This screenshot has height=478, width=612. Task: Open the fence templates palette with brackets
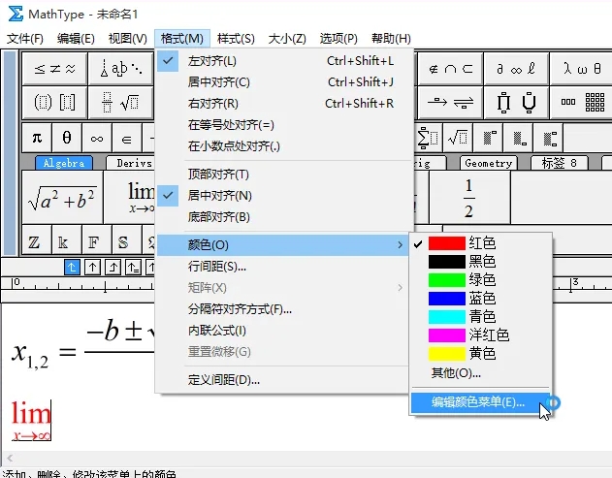(54, 103)
